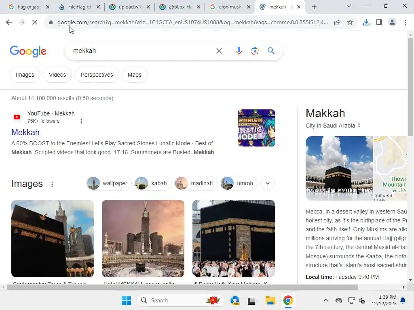
Task: Clear the search box text
Action: point(219,51)
